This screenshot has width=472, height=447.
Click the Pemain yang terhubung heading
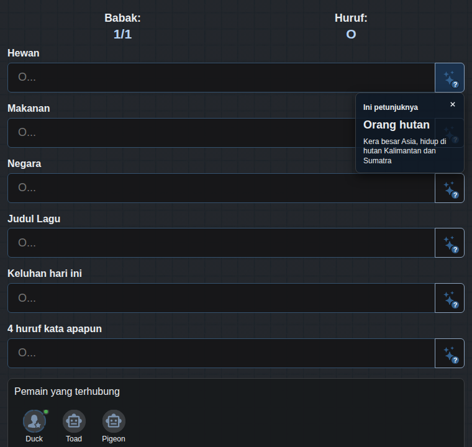pyautogui.click(x=67, y=391)
